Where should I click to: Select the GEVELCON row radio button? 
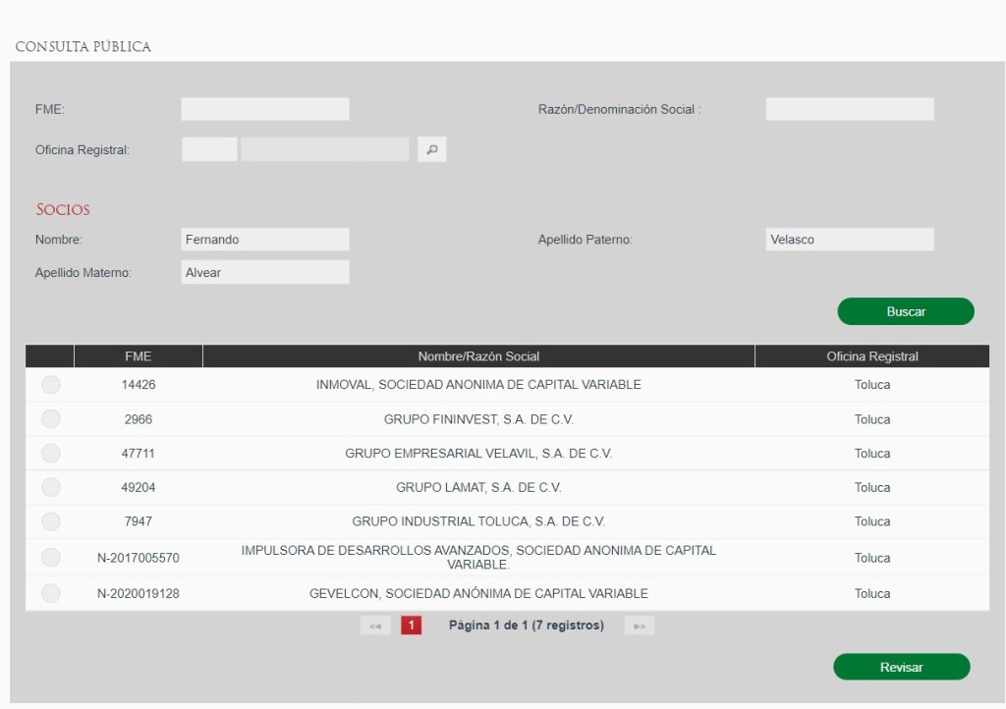51,593
